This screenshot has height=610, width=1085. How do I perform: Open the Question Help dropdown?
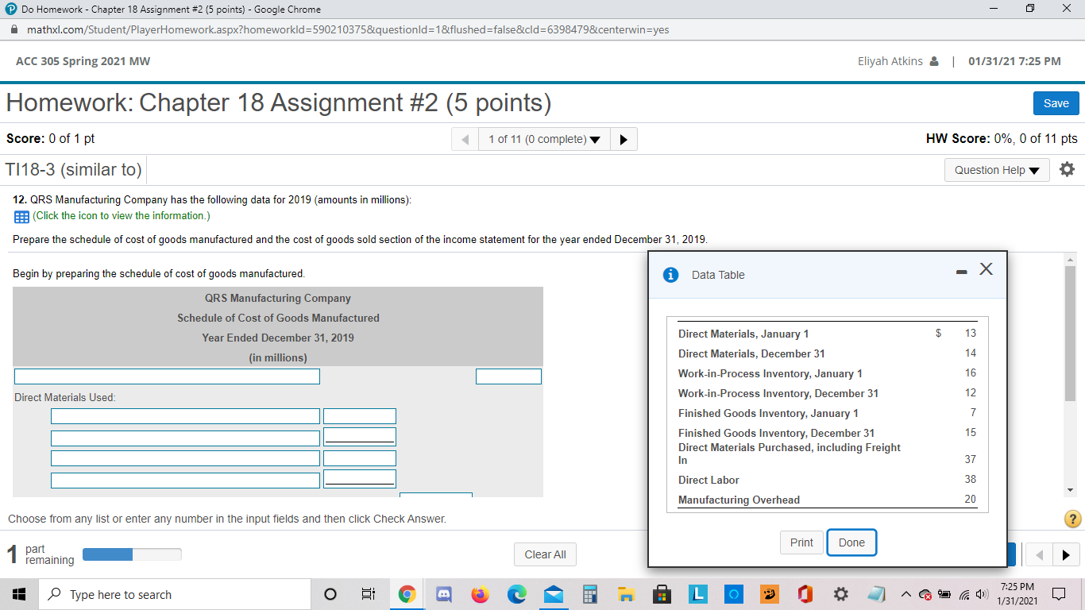pyautogui.click(x=997, y=169)
